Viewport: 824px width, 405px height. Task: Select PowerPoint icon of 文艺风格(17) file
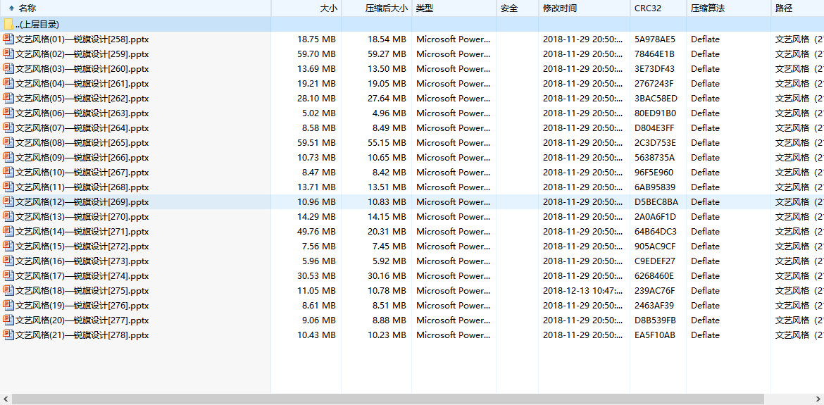coord(8,276)
